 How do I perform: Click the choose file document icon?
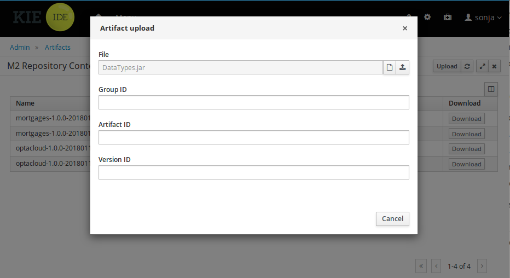(x=390, y=67)
